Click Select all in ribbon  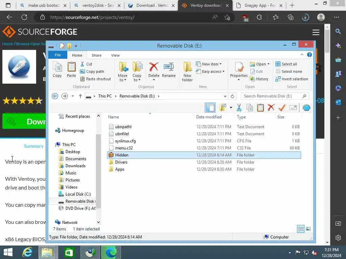click(286, 64)
